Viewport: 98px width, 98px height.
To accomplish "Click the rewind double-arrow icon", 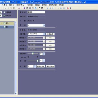I will tap(50, 8).
